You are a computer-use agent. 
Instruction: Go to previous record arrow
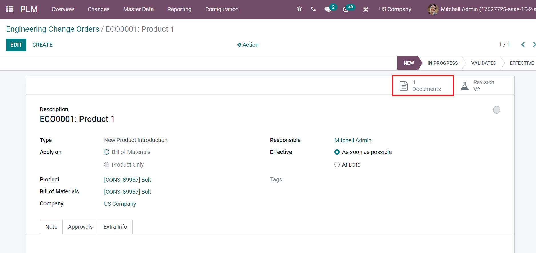[523, 44]
